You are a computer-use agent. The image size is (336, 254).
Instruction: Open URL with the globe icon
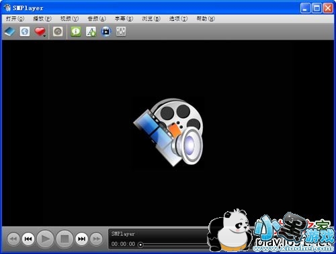click(x=25, y=31)
